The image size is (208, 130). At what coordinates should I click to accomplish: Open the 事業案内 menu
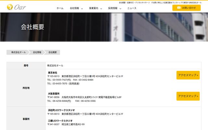(x=94, y=8)
